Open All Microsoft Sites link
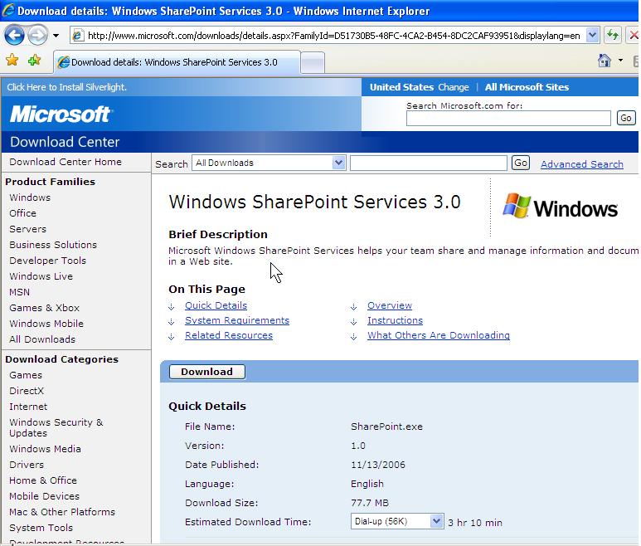Image resolution: width=641 pixels, height=546 pixels. (x=527, y=87)
